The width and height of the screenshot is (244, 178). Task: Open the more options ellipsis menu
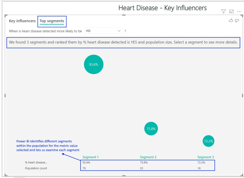click(x=239, y=11)
